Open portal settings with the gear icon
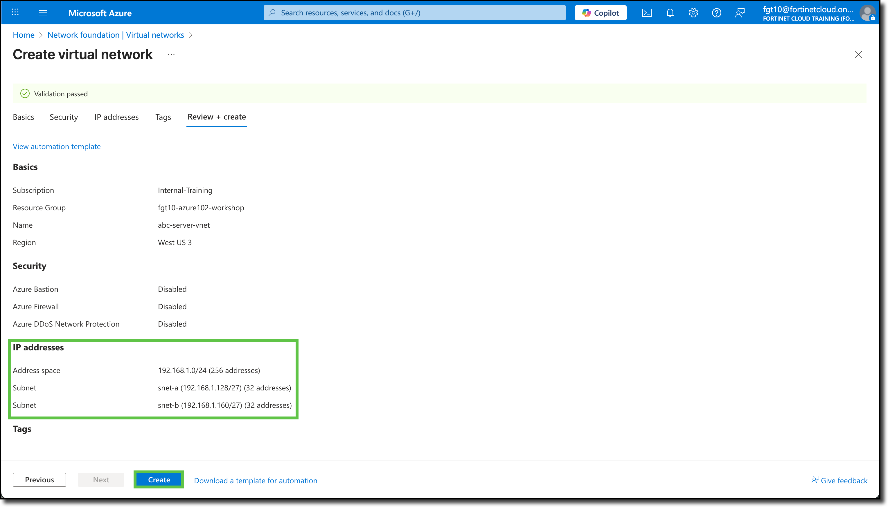This screenshot has height=507, width=888. point(693,12)
